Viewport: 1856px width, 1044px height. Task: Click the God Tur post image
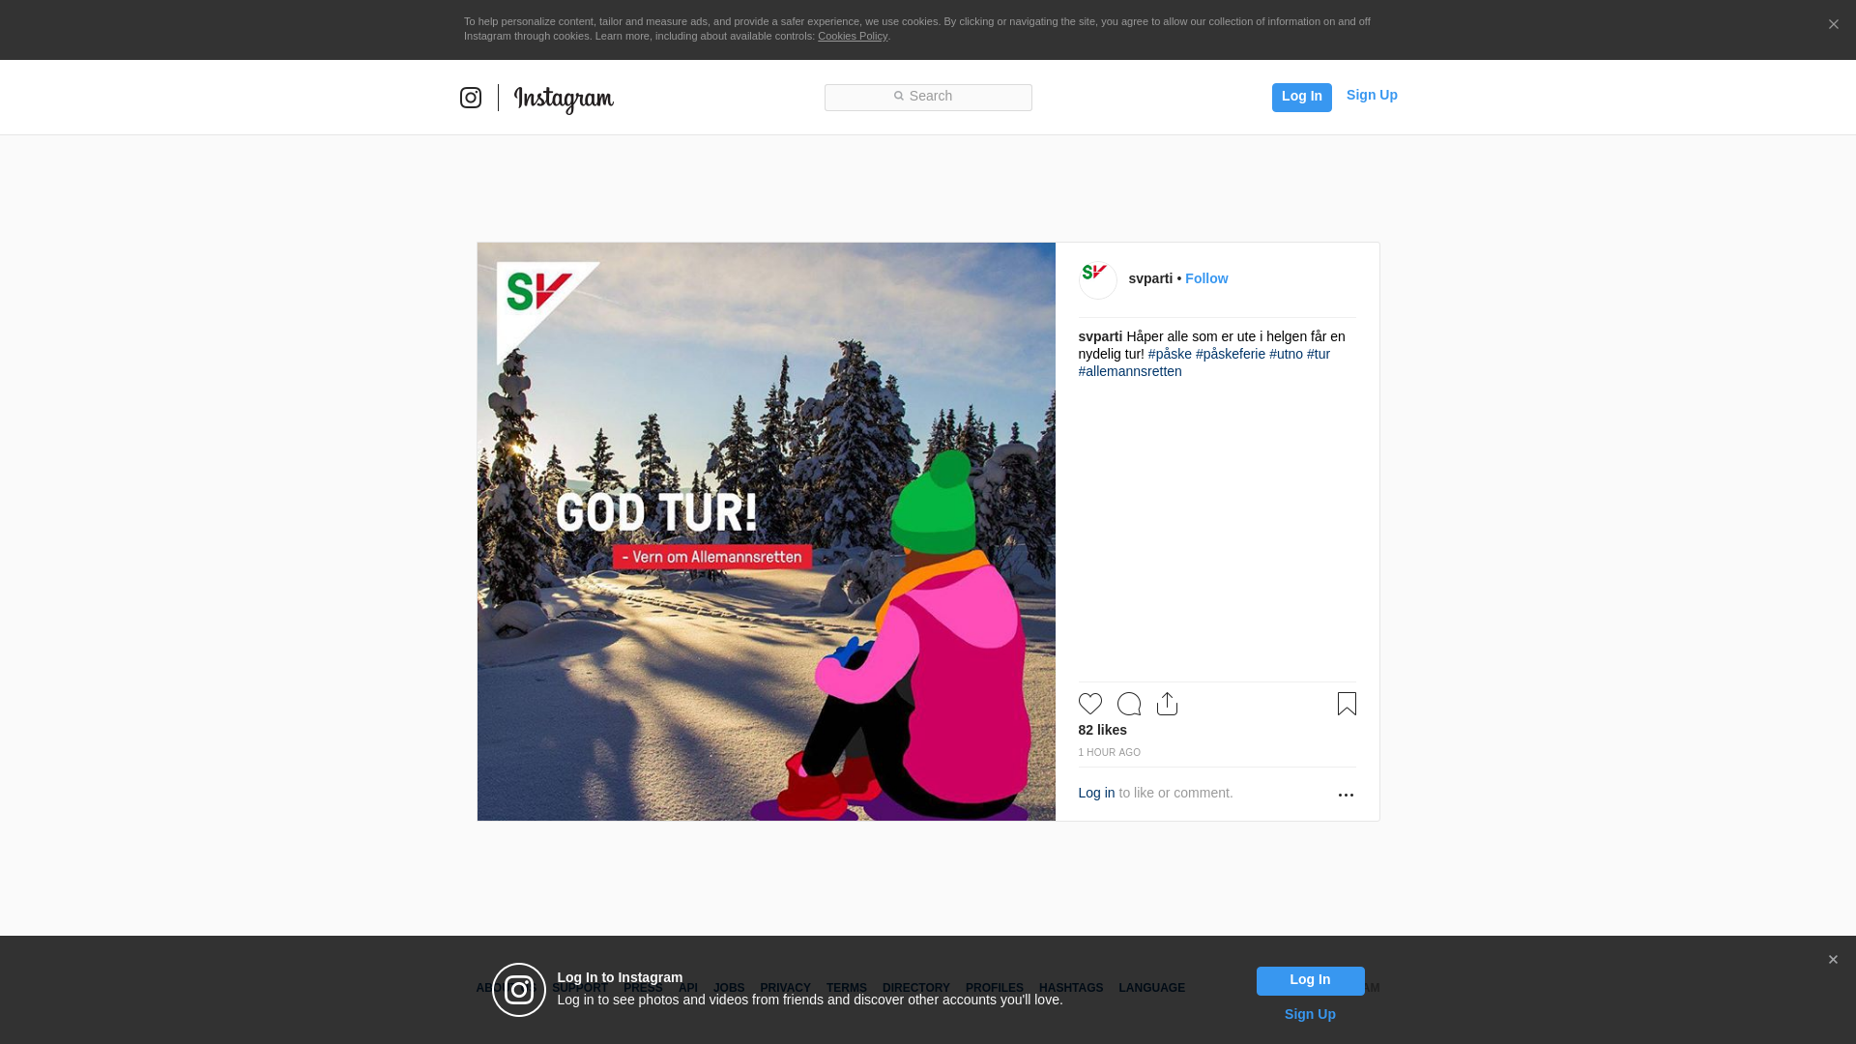[766, 531]
